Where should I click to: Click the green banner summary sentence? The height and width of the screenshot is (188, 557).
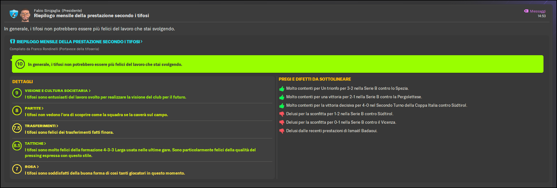pos(105,64)
